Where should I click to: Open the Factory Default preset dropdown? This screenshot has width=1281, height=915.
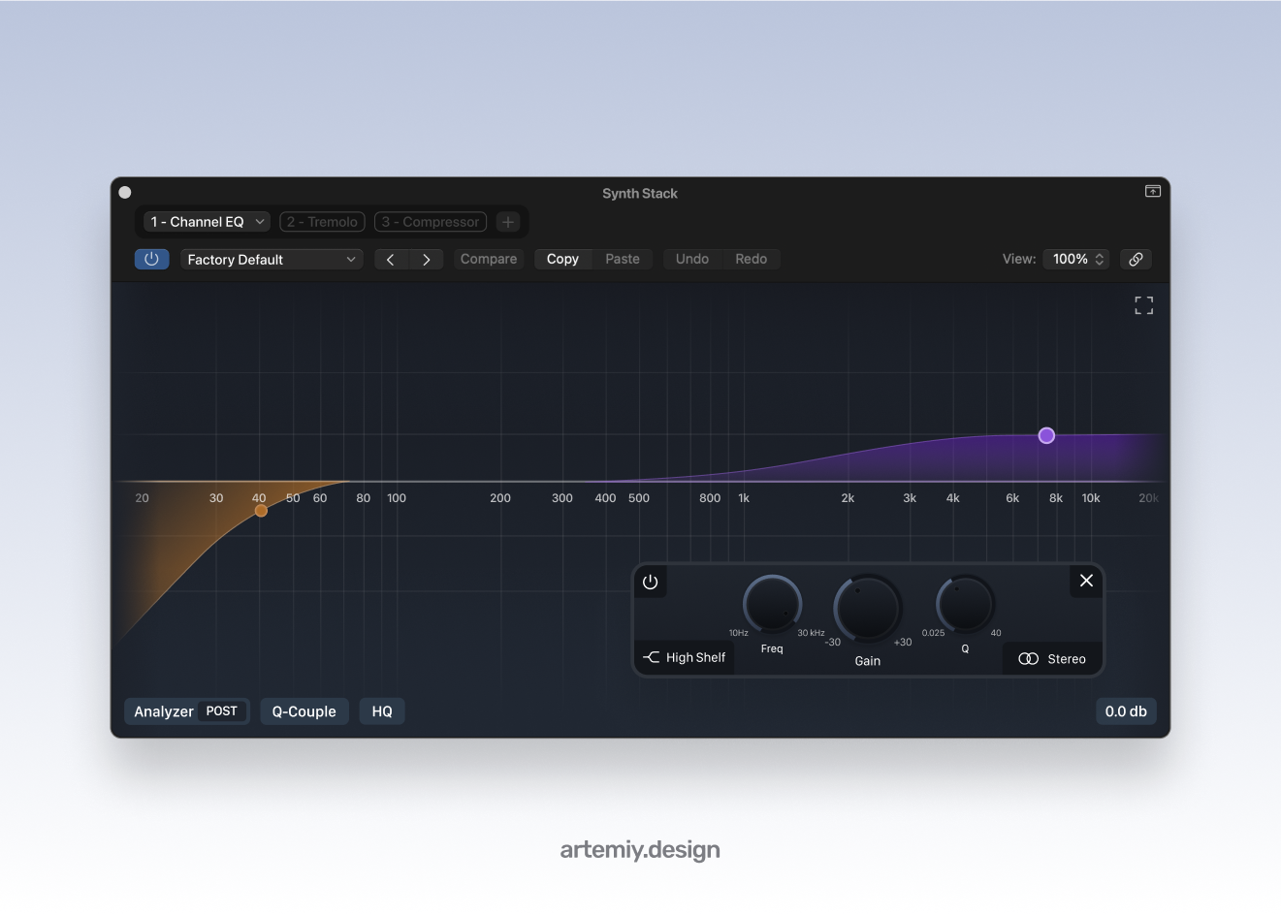tap(272, 260)
